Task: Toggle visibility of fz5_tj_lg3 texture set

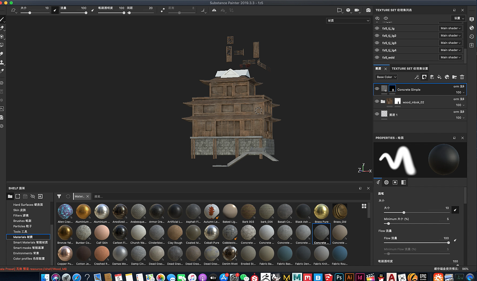Action: [x=377, y=43]
